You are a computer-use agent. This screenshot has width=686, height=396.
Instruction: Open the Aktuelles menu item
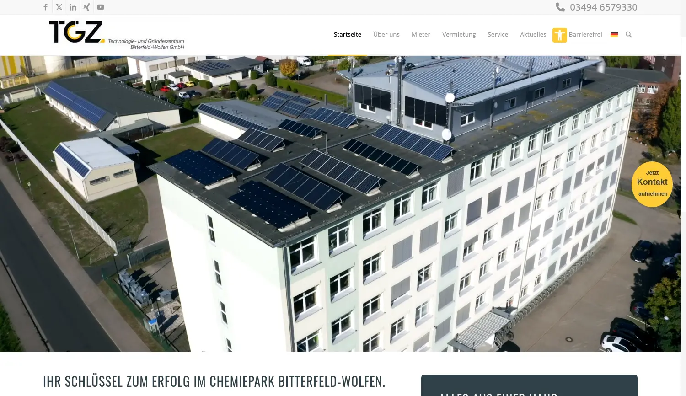tap(533, 34)
